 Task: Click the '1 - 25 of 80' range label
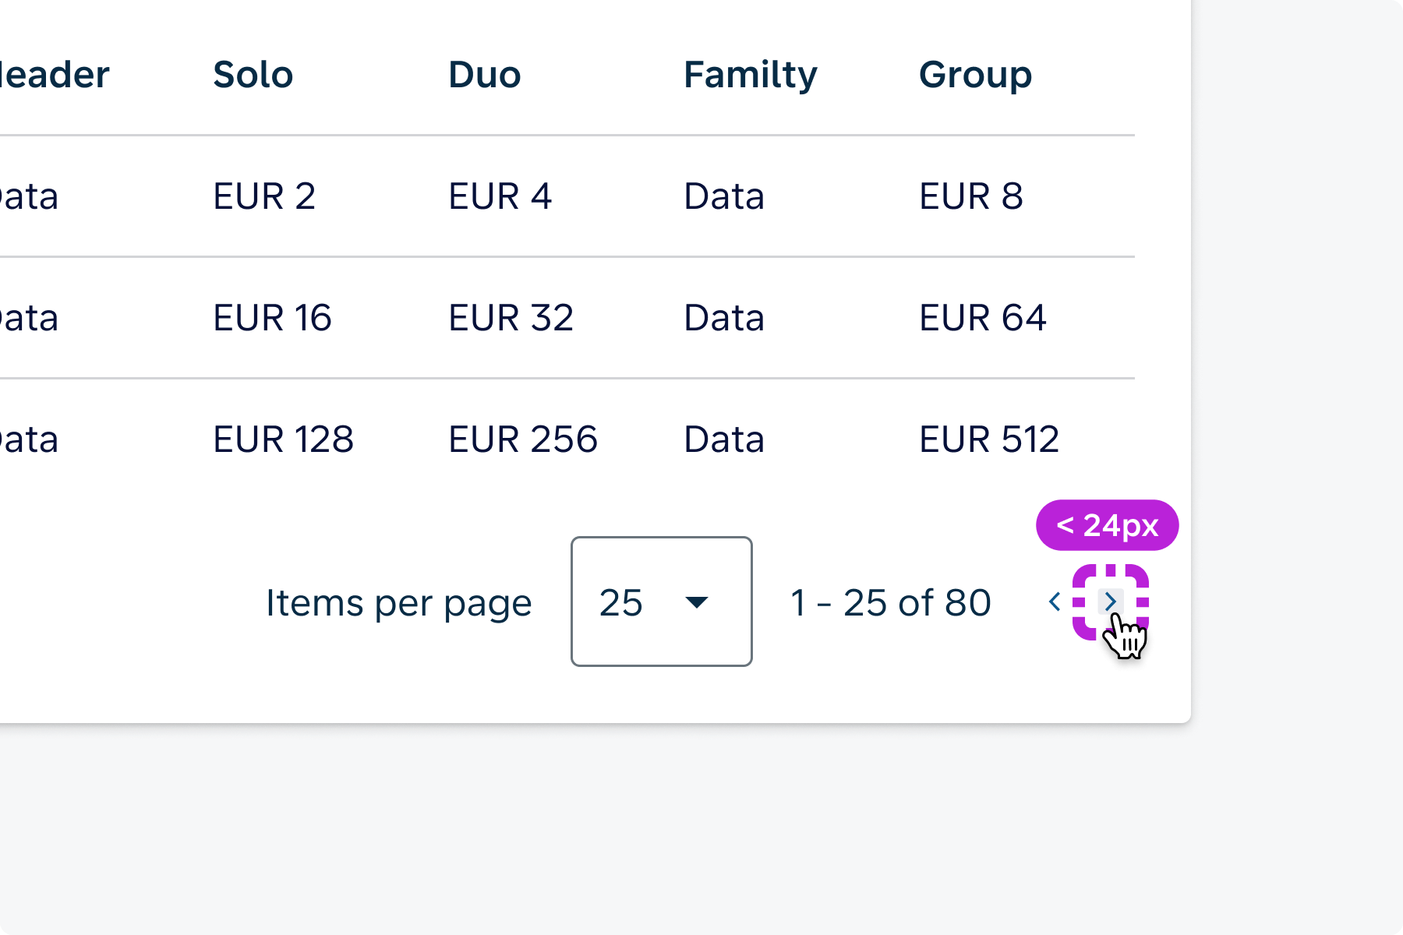click(x=890, y=603)
